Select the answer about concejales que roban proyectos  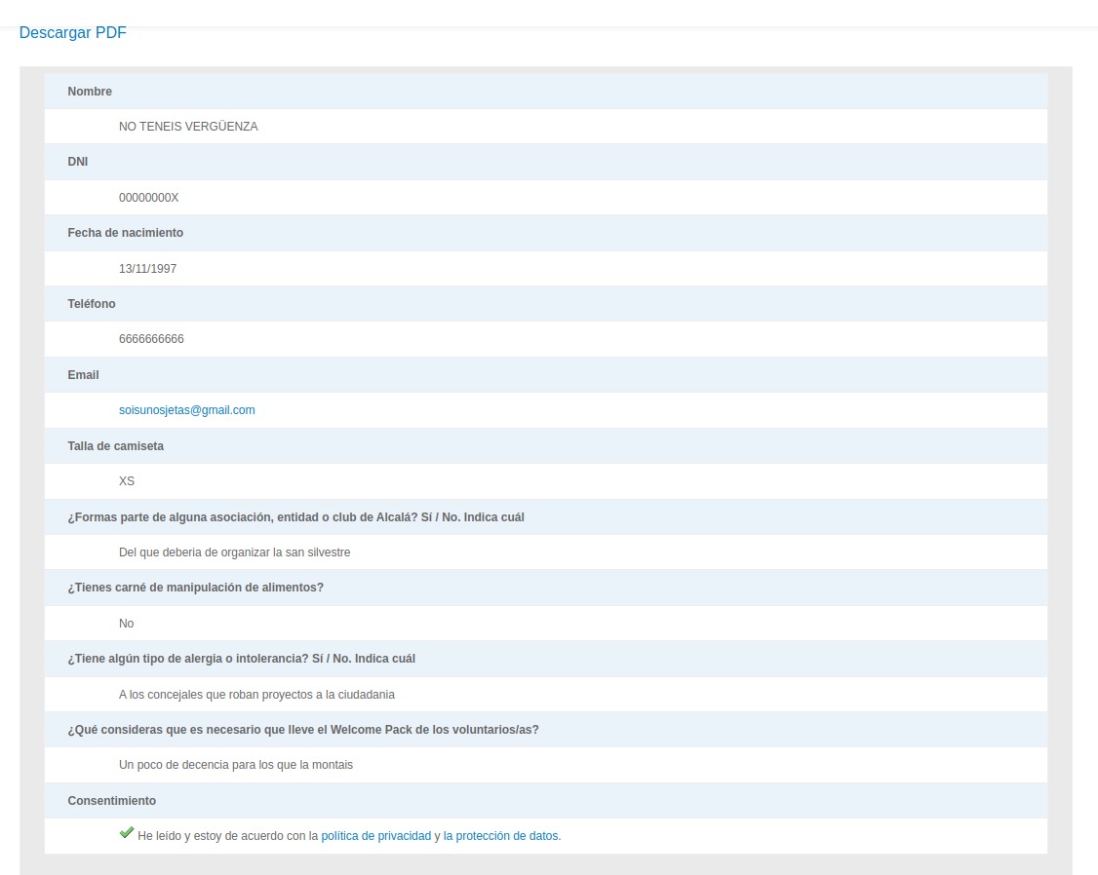point(257,695)
